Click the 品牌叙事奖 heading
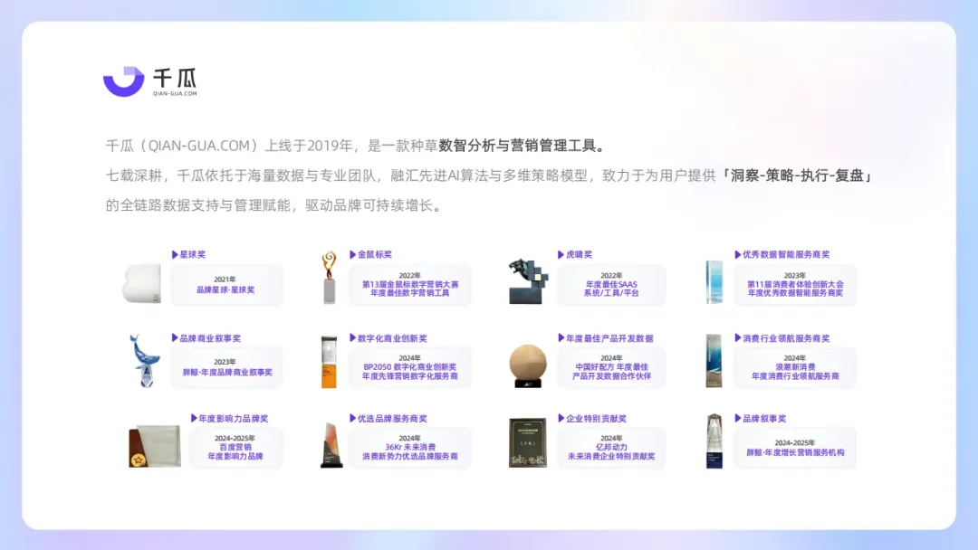The height and width of the screenshot is (550, 978). pos(761,419)
